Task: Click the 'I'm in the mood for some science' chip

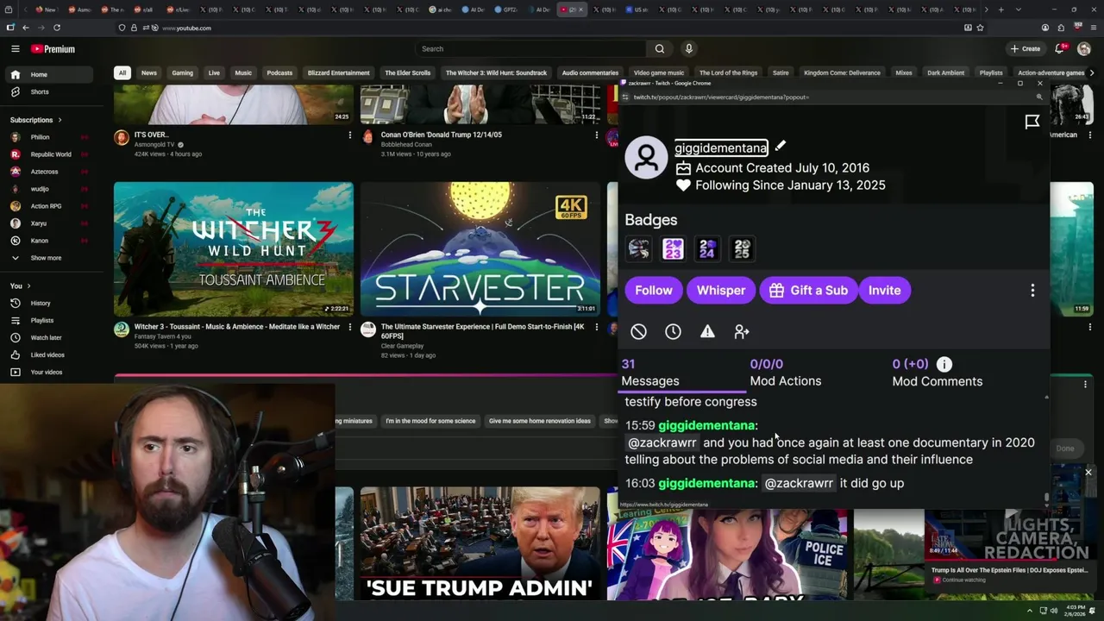Action: click(x=430, y=421)
